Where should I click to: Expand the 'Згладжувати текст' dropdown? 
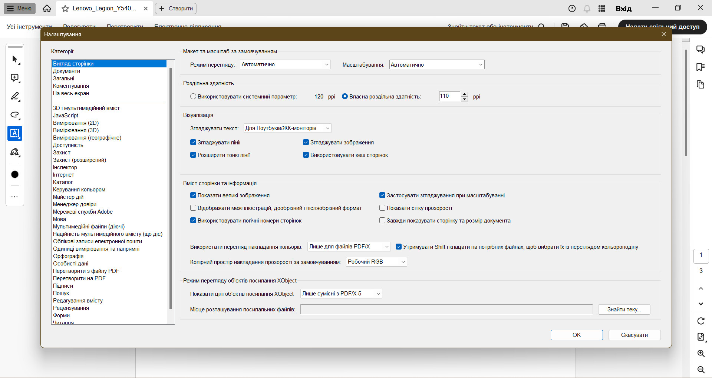287,128
